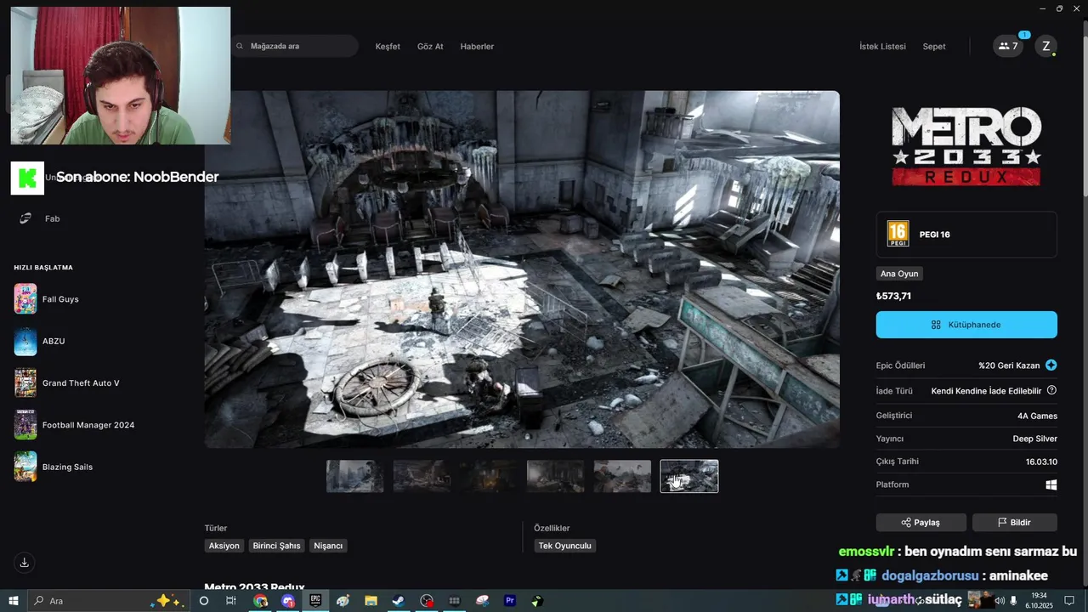Click the Mağazada ara search field
Viewport: 1088px width, 612px height.
coord(295,46)
